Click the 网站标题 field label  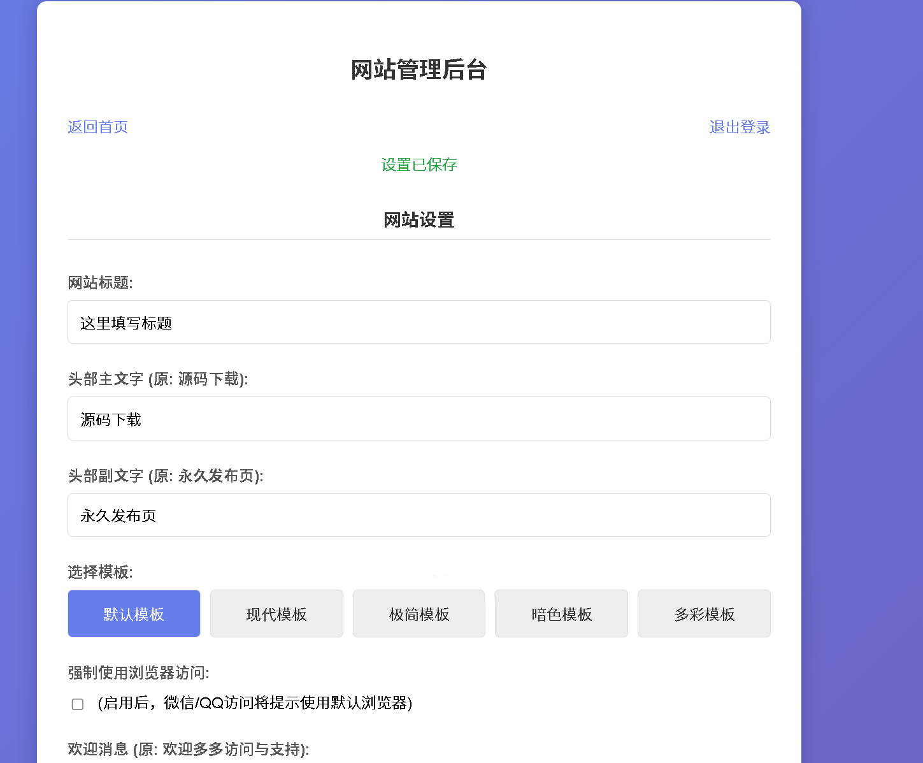tap(100, 282)
